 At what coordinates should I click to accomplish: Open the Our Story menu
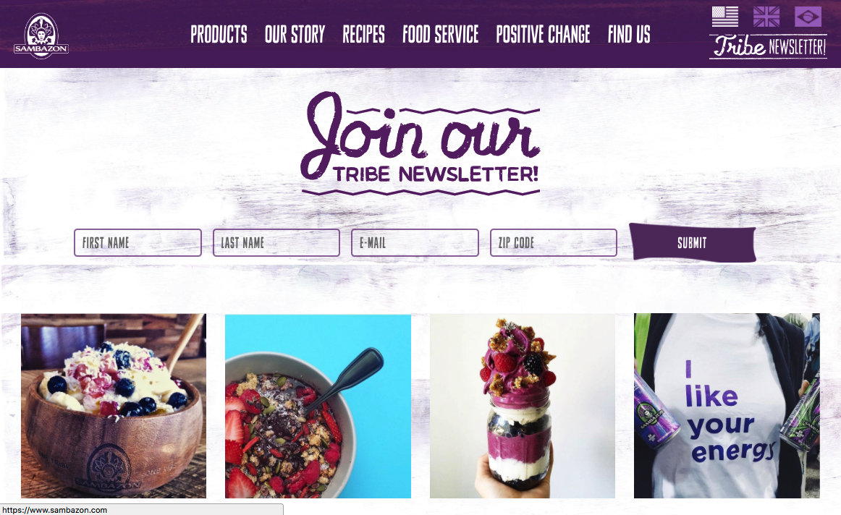[295, 34]
